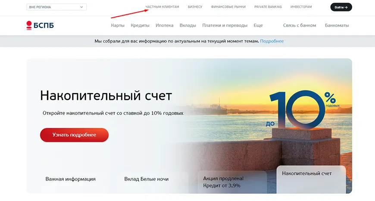Image resolution: width=375 pixels, height=201 pixels.
Task: Click the Связь с банком link
Action: (x=300, y=25)
